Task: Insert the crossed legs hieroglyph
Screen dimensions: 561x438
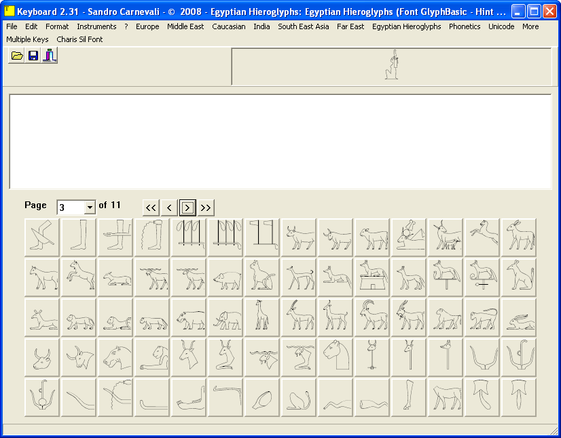Action: (42, 237)
